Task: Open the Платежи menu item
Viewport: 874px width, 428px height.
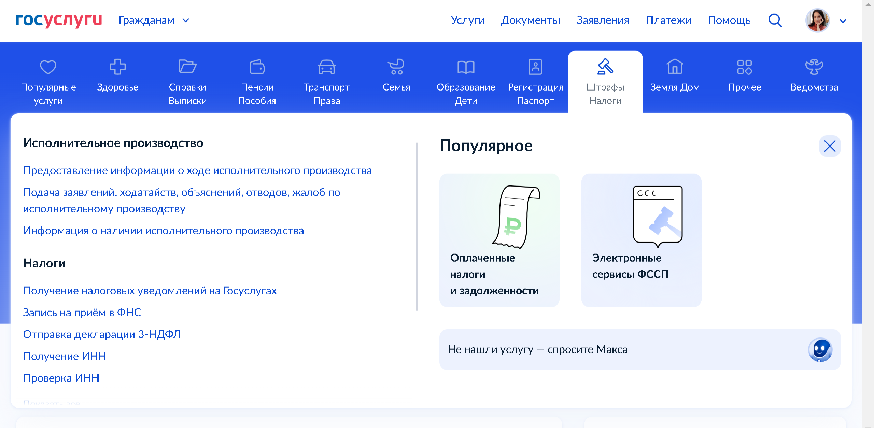Action: coord(668,20)
